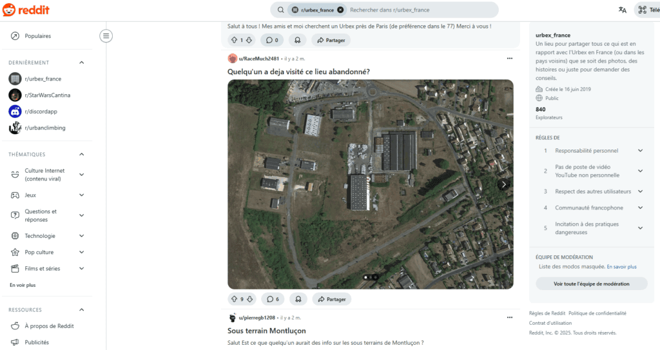Image resolution: width=660 pixels, height=350 pixels.
Task: Focus the Rechercher dans r/urbex_france search field
Action: (421, 10)
